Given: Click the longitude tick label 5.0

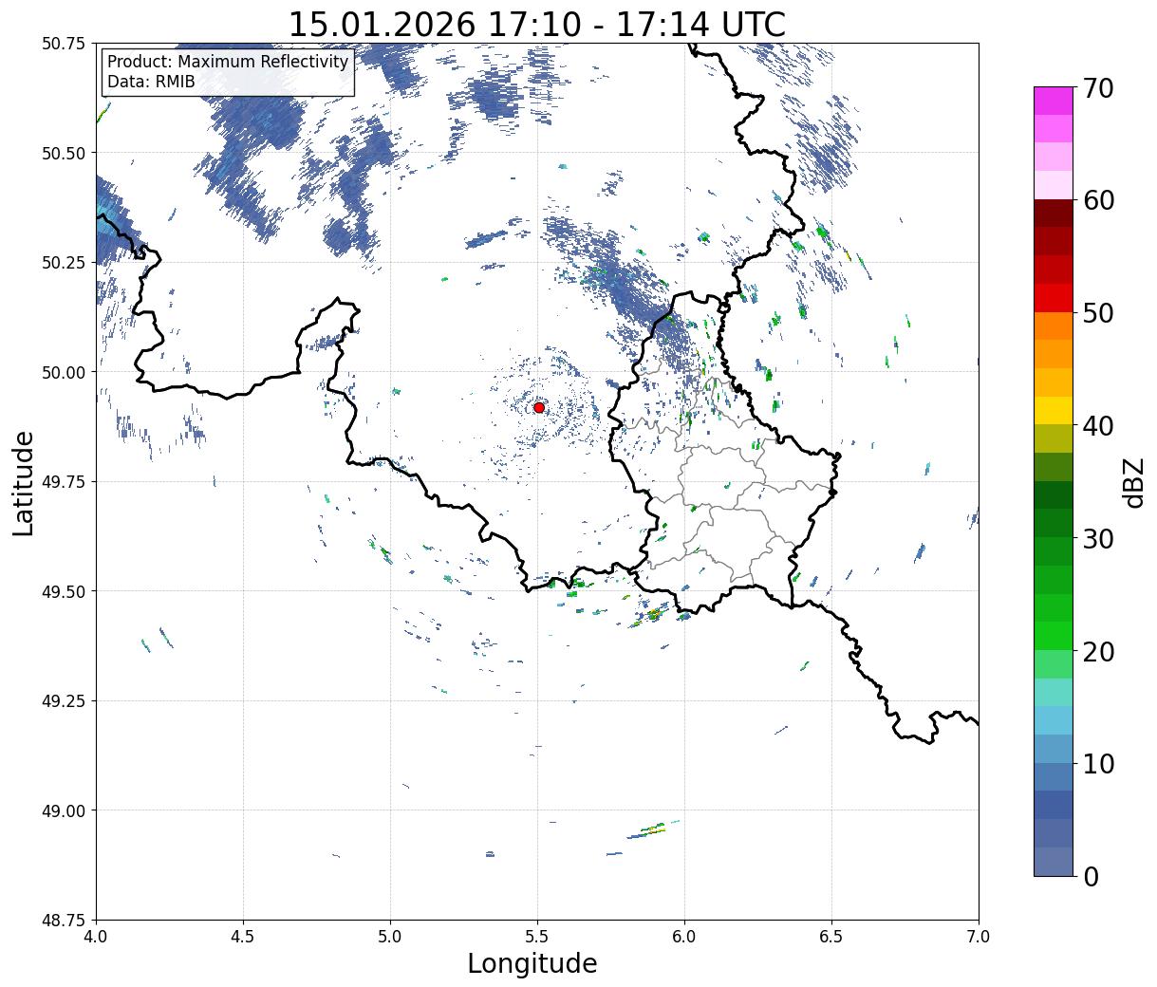Looking at the screenshot, I should (390, 936).
